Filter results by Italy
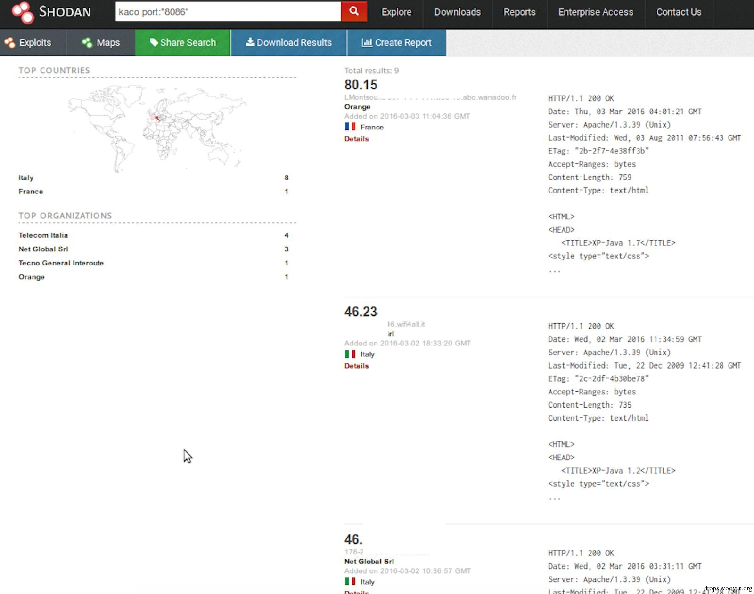 pyautogui.click(x=26, y=177)
